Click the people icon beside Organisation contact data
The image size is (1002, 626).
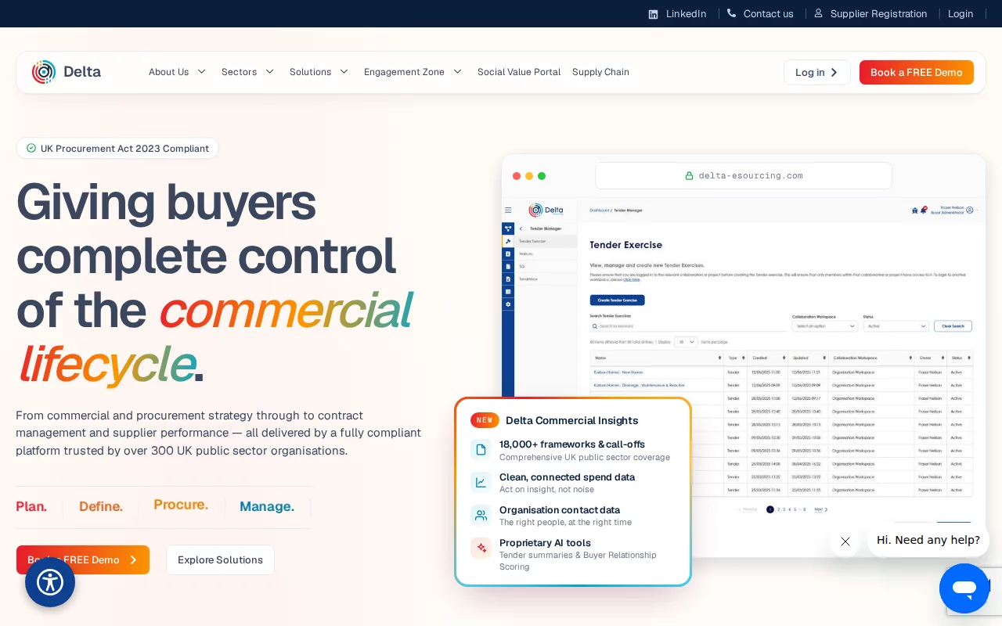tap(481, 515)
